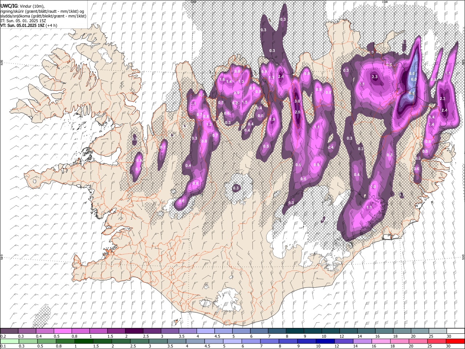Pick the palest green 0.1–0.3 rain legend swatch
Screen dimensions: 465x349
pos(9,341)
